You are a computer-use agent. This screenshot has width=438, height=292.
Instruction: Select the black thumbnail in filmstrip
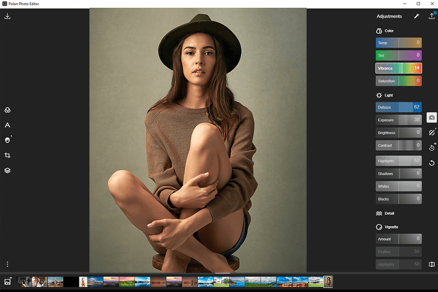[x=71, y=282]
